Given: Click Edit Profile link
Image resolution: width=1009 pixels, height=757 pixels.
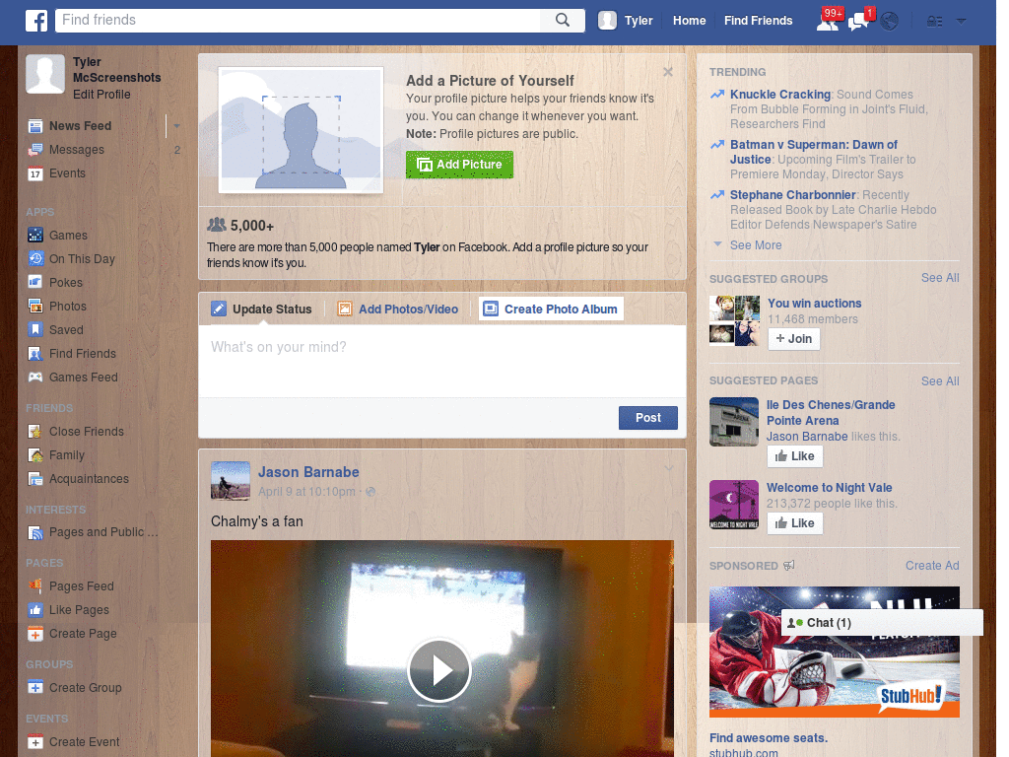Looking at the screenshot, I should point(101,94).
